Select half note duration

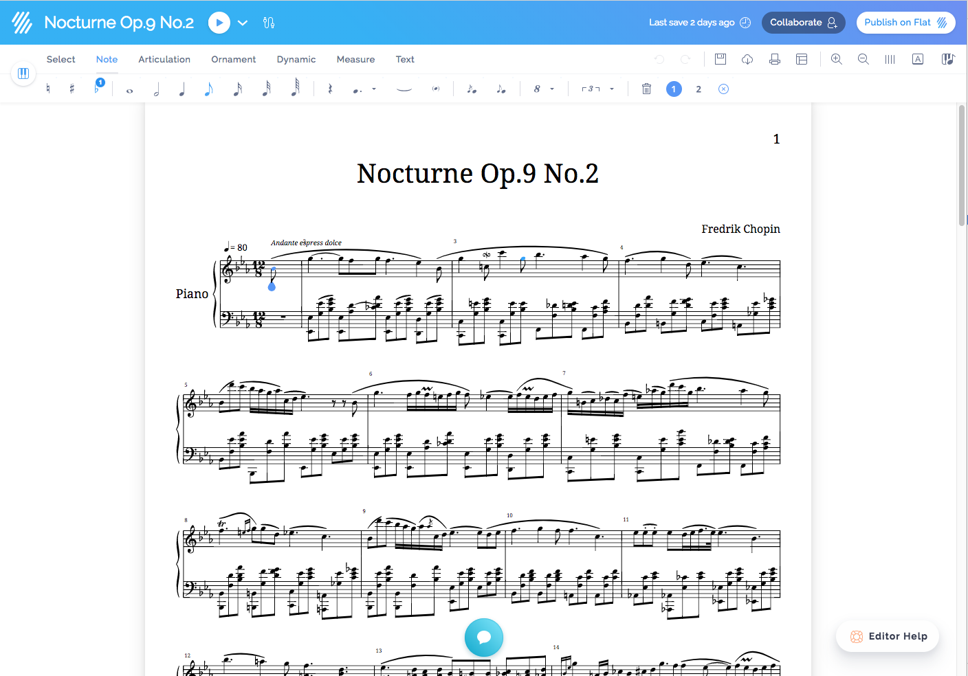point(156,89)
